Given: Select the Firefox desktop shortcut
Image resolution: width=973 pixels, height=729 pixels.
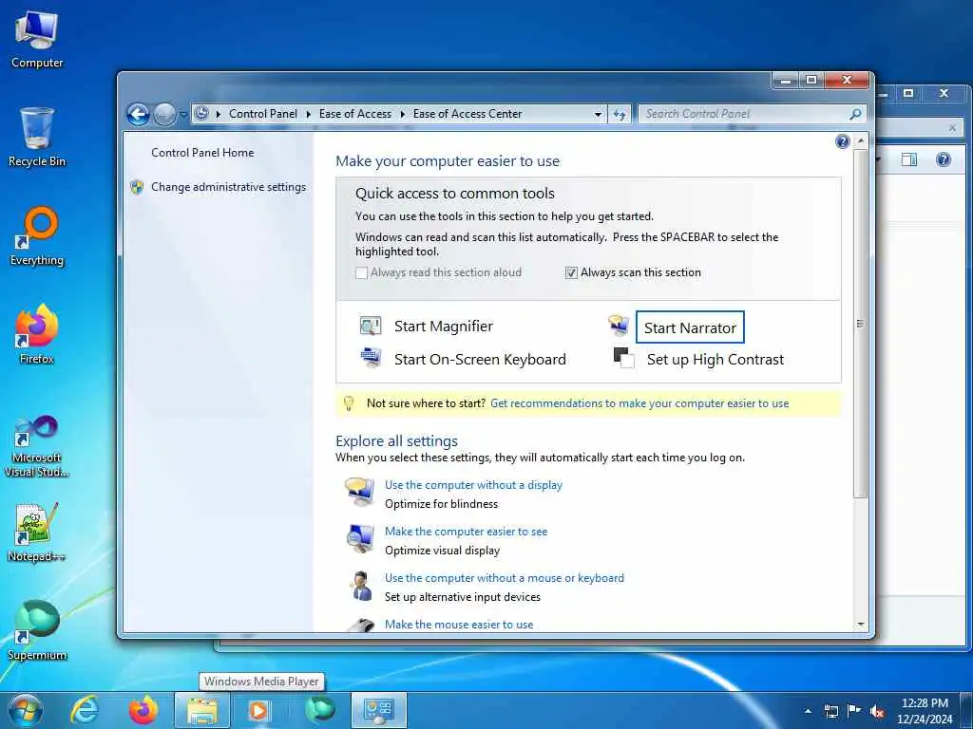Looking at the screenshot, I should pyautogui.click(x=37, y=333).
